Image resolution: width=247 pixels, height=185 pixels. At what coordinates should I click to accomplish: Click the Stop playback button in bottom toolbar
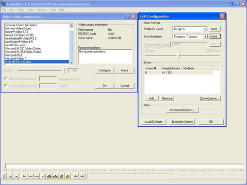(4, 176)
